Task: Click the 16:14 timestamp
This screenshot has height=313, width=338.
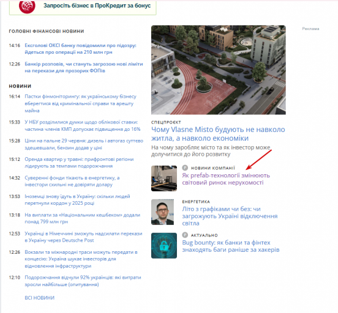Action: tap(15, 97)
